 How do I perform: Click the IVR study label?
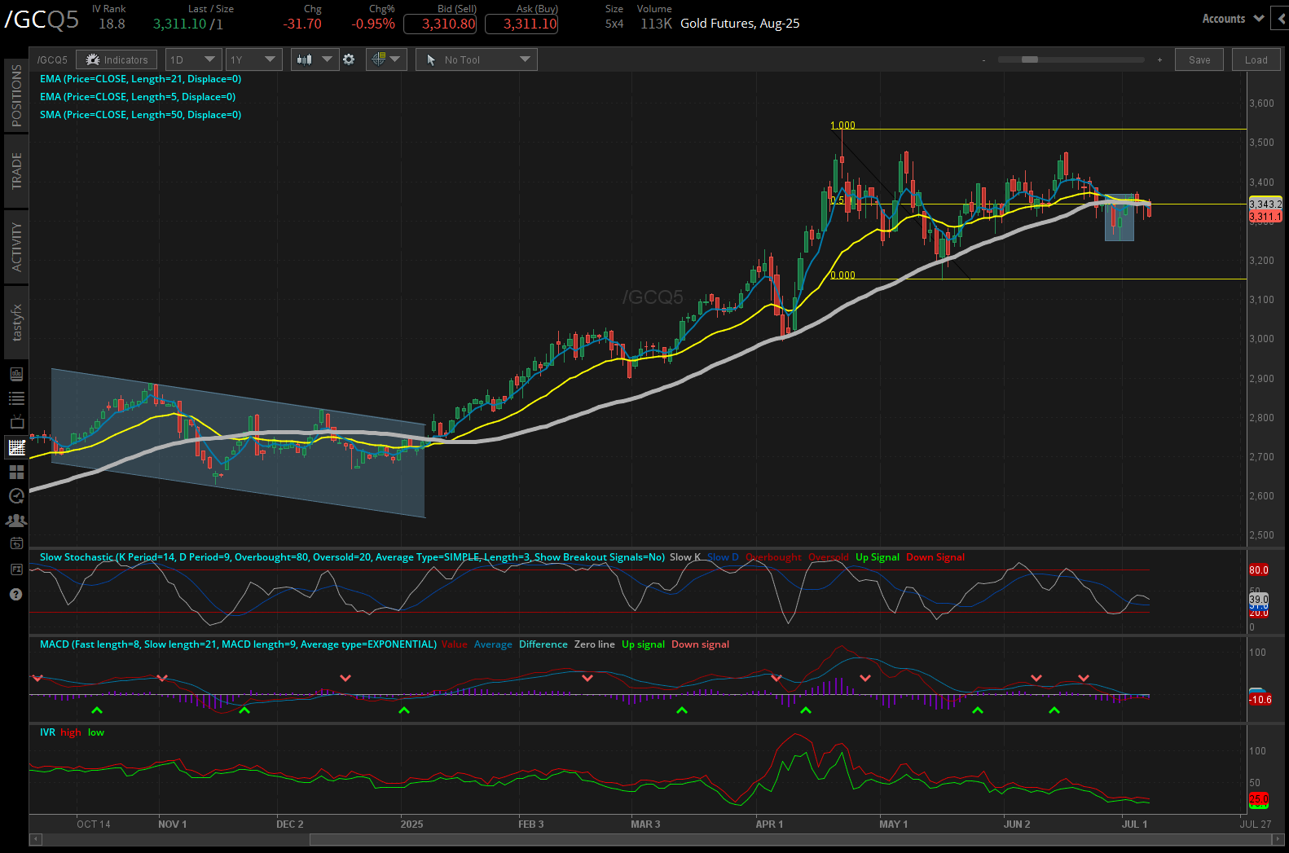pos(47,732)
